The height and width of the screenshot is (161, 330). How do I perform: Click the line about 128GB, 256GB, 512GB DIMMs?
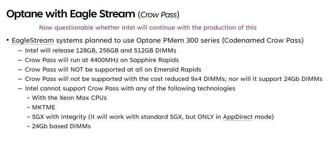click(101, 50)
